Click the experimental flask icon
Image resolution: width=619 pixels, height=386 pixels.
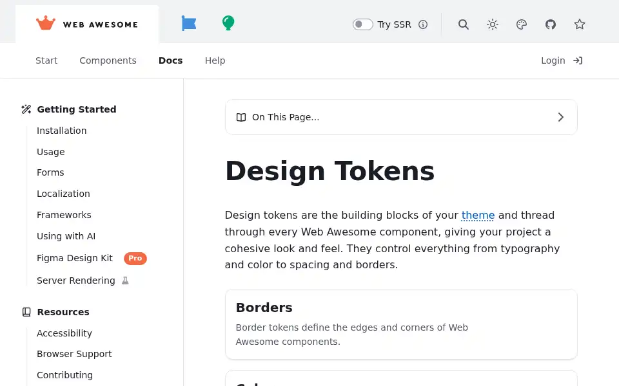125,280
